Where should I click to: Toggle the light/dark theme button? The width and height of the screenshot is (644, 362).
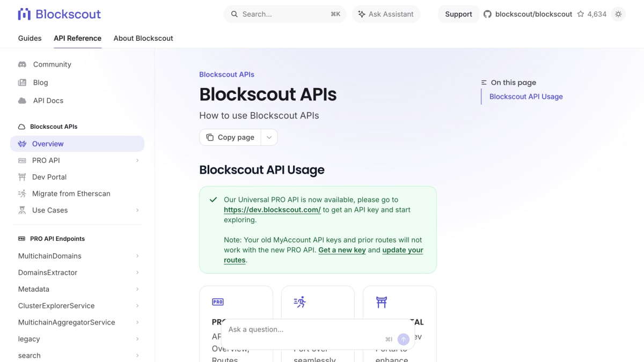pos(618,14)
